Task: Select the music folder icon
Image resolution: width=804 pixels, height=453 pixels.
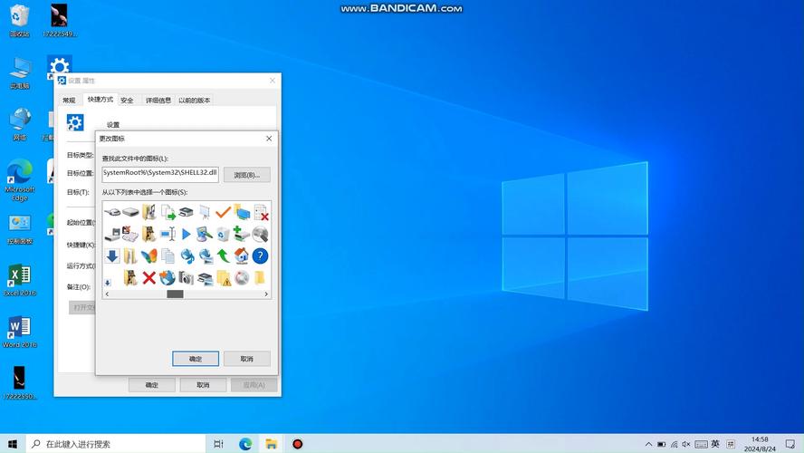Action: coord(149,211)
